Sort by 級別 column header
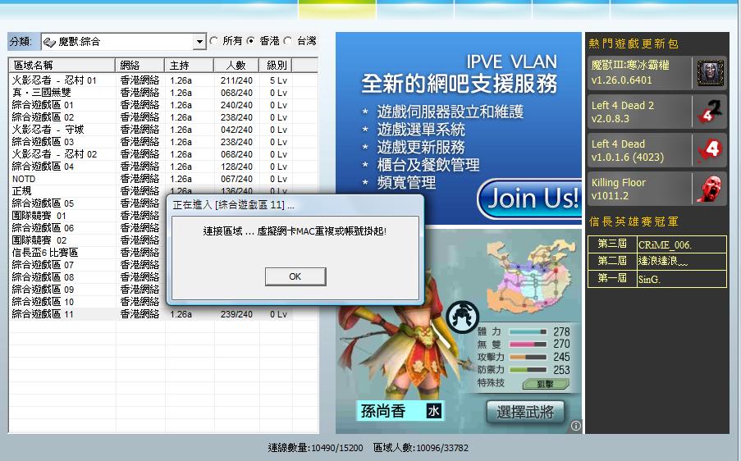This screenshot has height=461, width=741. click(x=276, y=65)
